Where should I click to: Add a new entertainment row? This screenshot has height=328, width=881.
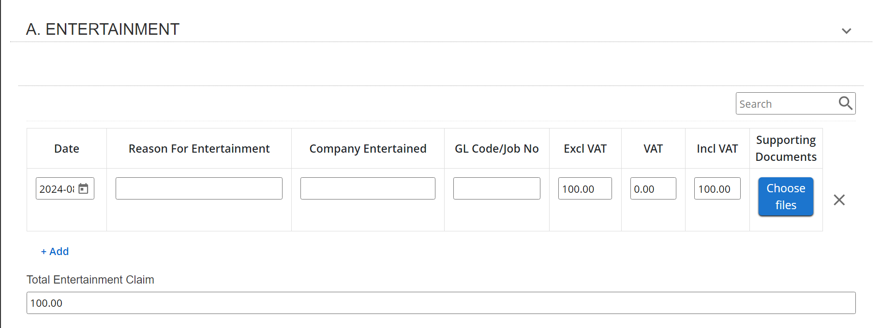click(x=55, y=251)
